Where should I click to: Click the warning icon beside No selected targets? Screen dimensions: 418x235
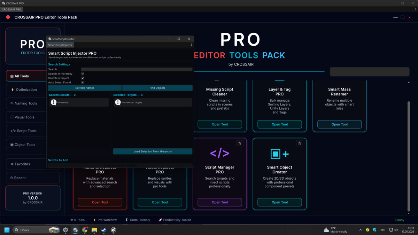click(x=118, y=102)
